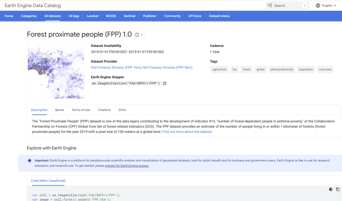Go to Landsat in the navigation bar
Viewport: 342px width, 201px height.
pyautogui.click(x=93, y=16)
